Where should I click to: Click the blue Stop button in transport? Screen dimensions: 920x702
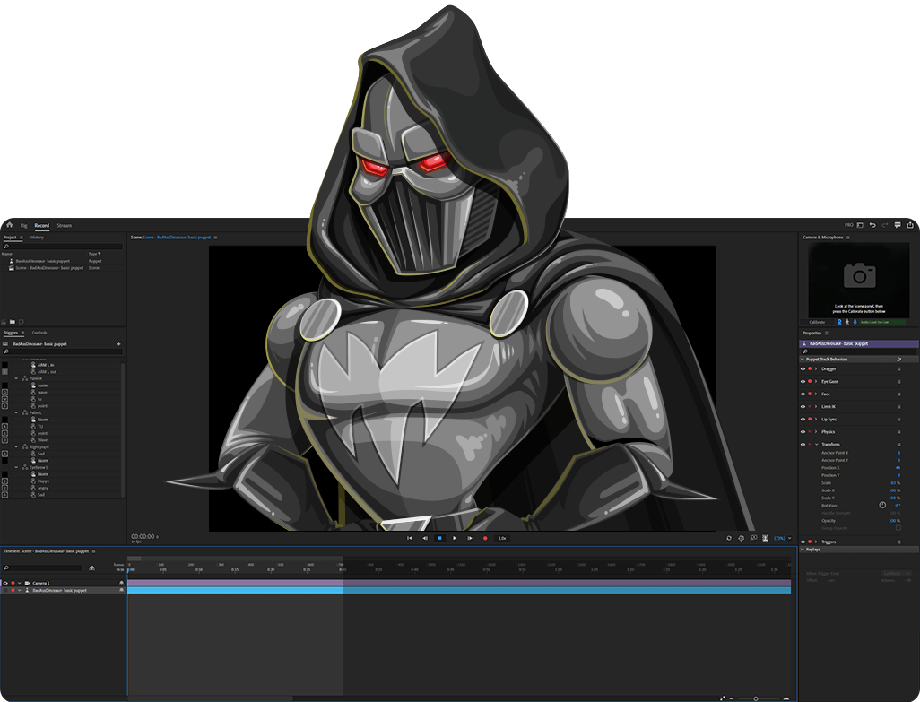coord(439,538)
